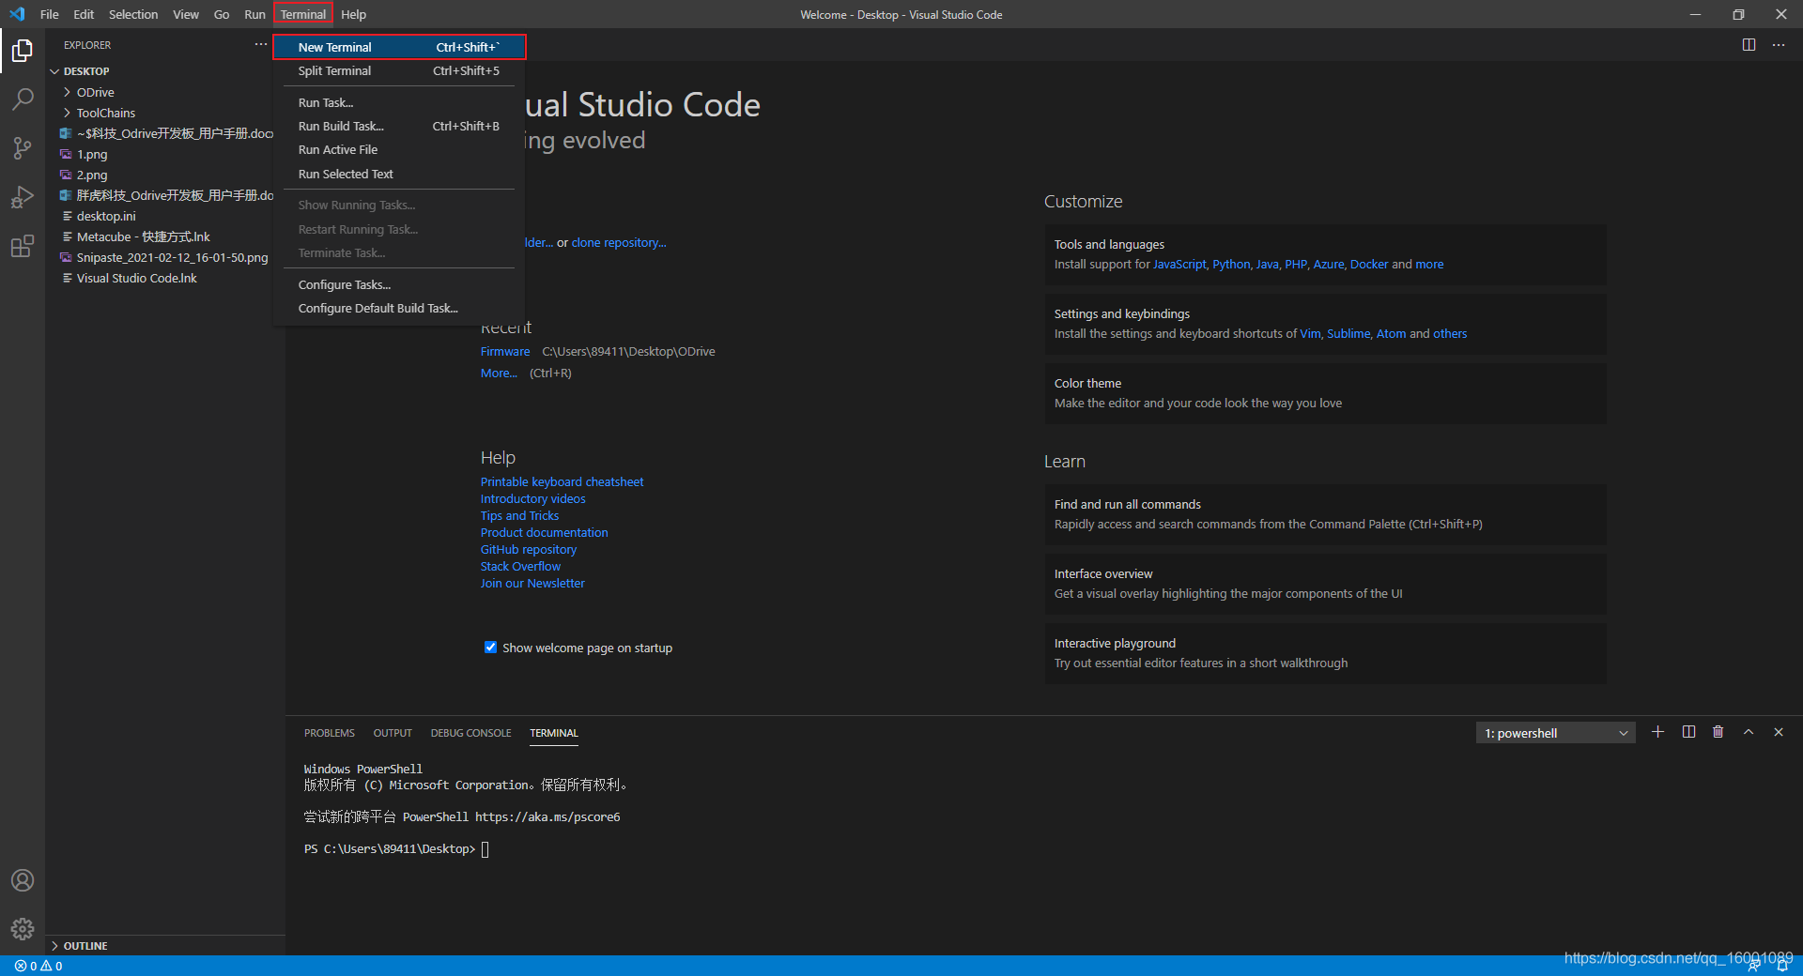The image size is (1803, 976).
Task: Click the terminal prompt input area
Action: pos(485,849)
